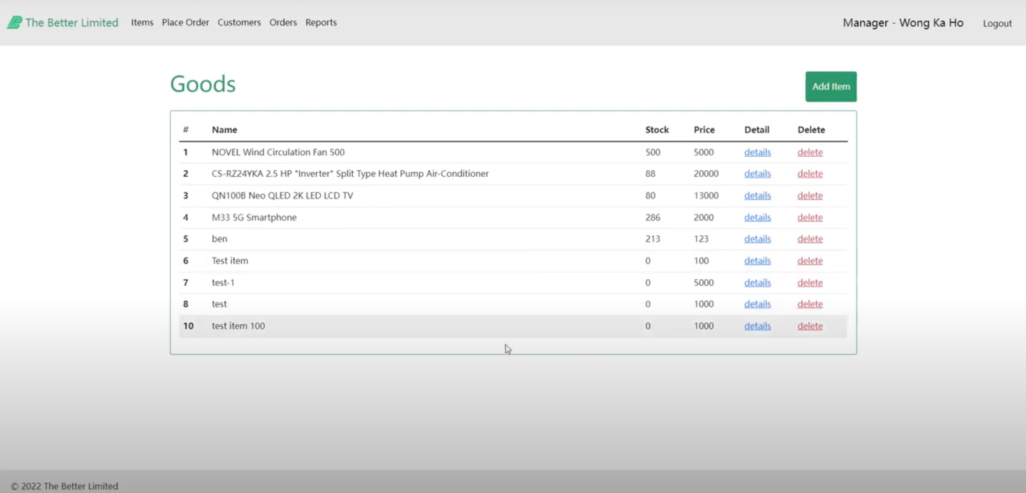Delete the item named ben

809,239
